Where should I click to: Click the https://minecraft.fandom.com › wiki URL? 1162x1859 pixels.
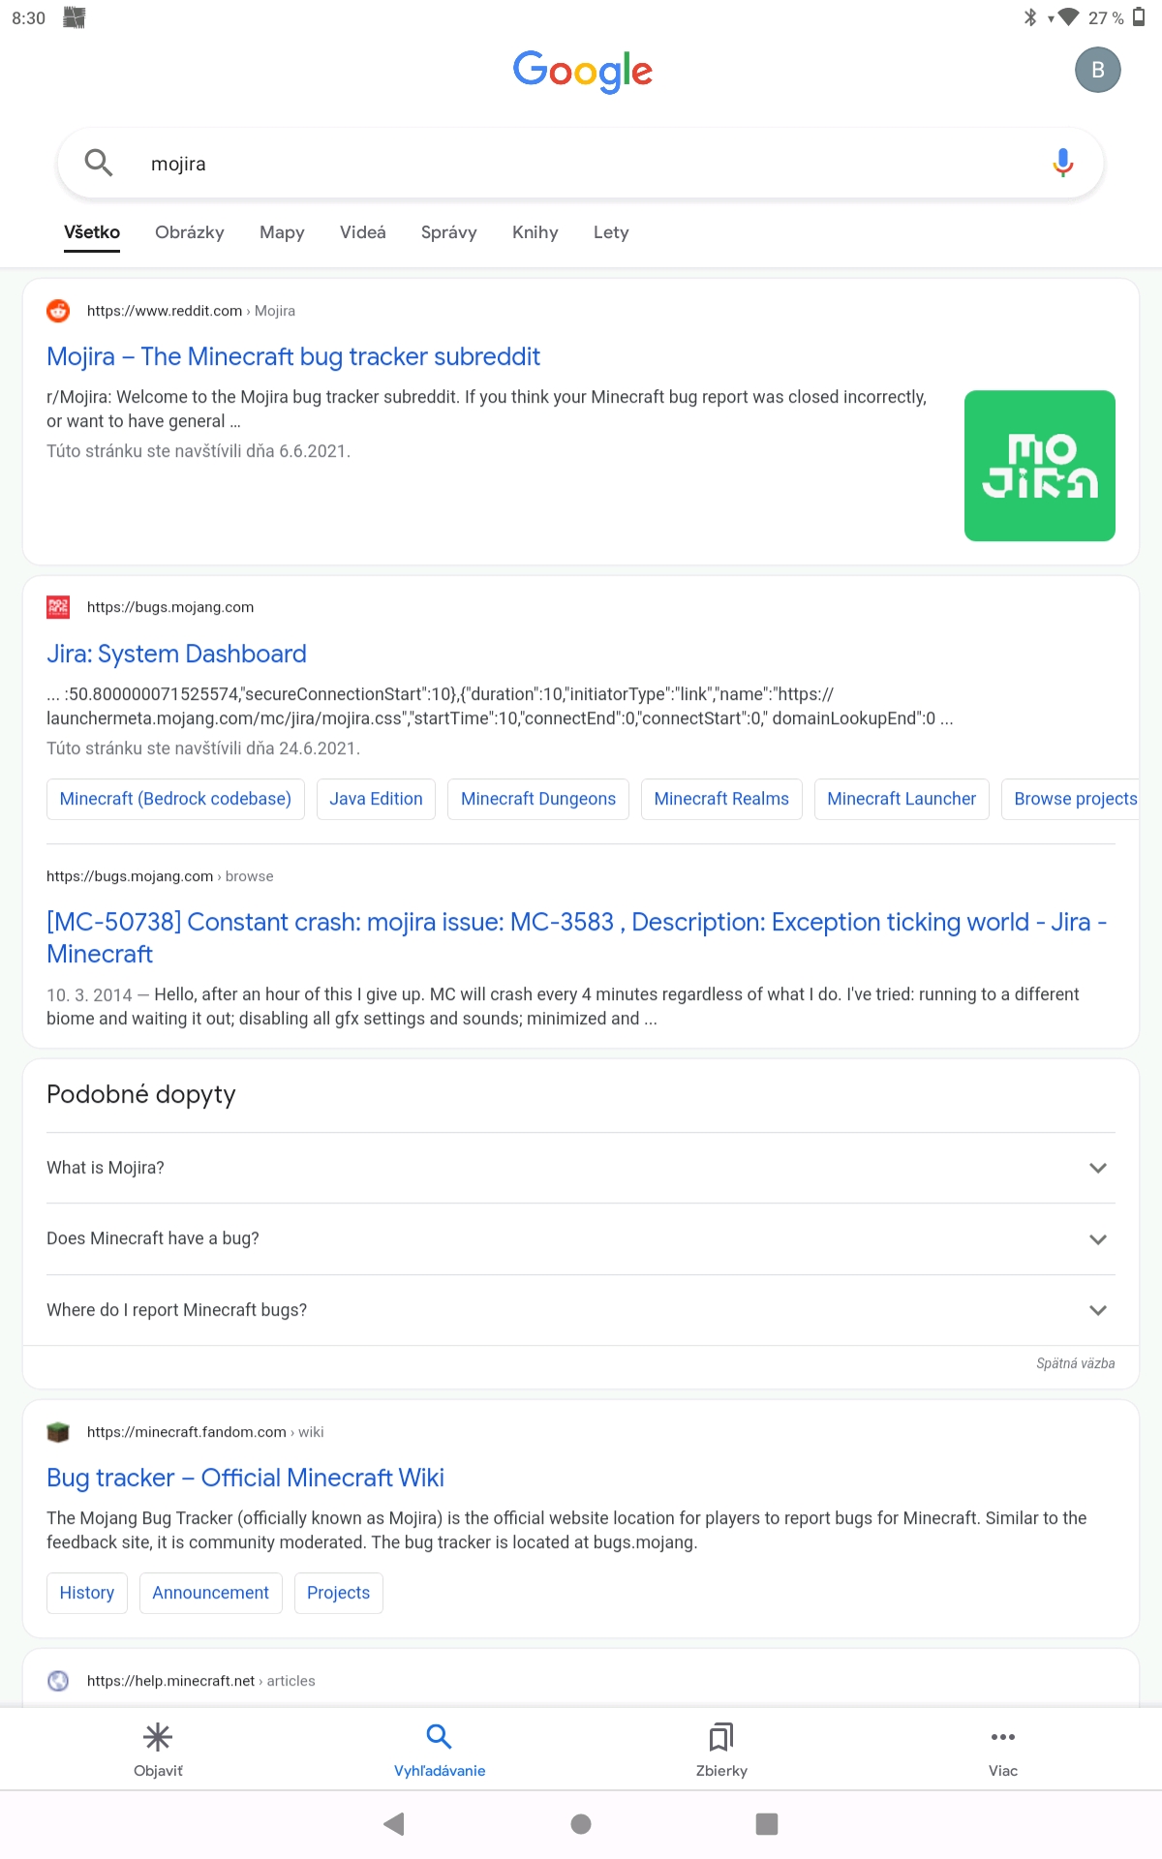pyautogui.click(x=205, y=1432)
